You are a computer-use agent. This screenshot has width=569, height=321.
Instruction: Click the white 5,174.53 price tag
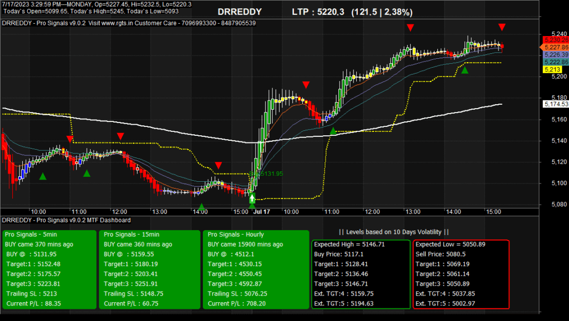pyautogui.click(x=556, y=104)
